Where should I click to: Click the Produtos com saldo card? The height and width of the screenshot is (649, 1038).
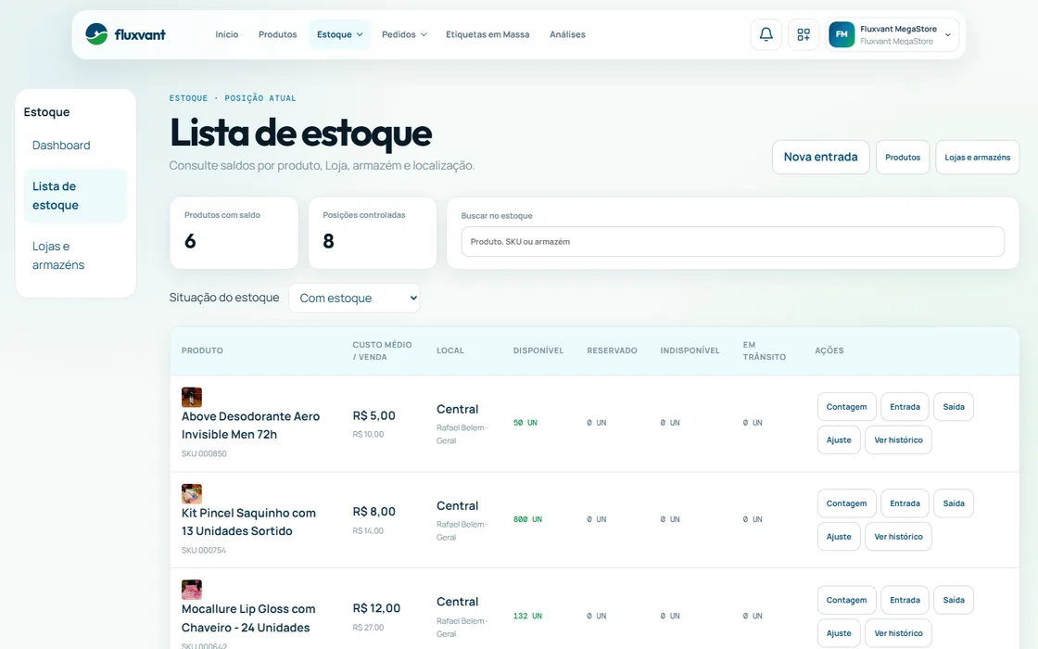pos(234,233)
